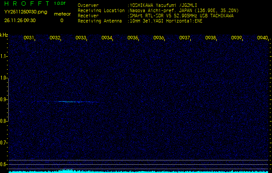Click the 0933 time marker
This screenshot has width=272, height=173.
tap(80, 38)
